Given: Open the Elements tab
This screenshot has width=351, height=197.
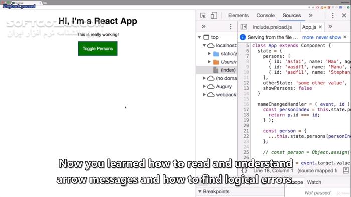Looking at the screenshot, I should [238, 16].
